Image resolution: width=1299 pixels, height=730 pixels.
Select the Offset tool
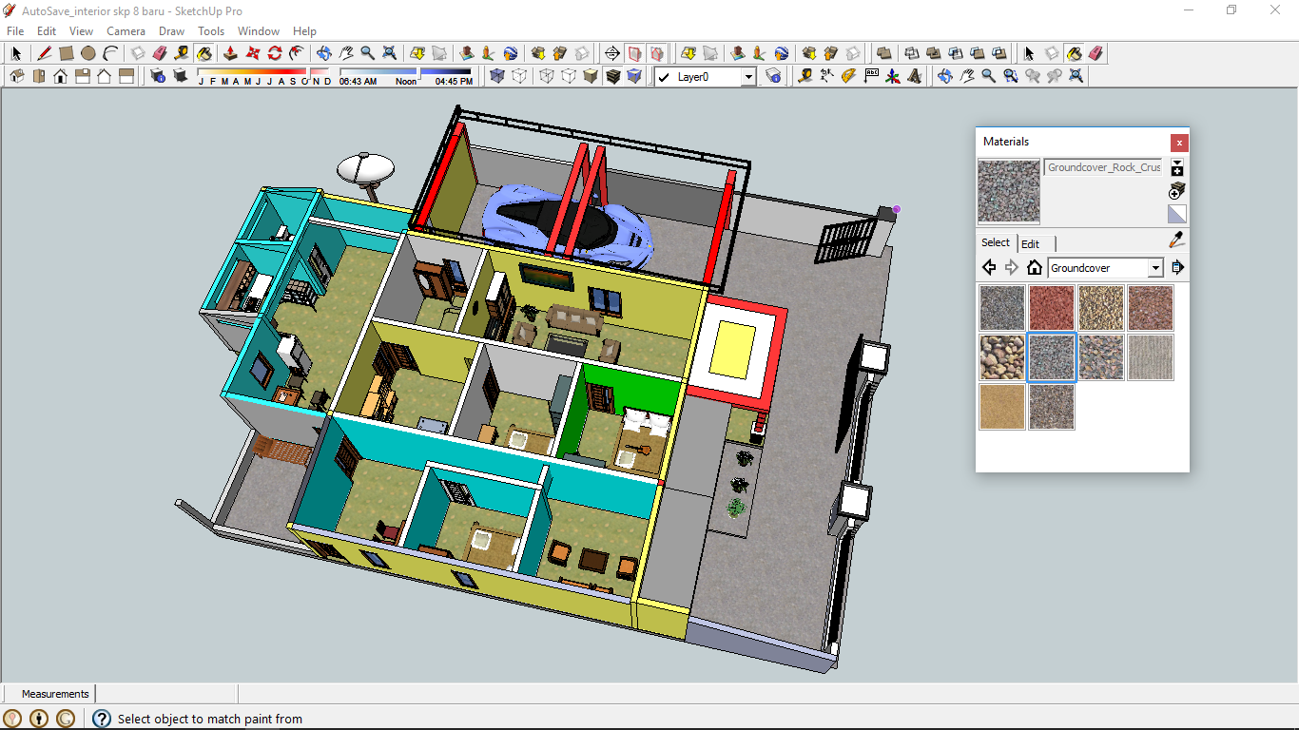pos(297,53)
